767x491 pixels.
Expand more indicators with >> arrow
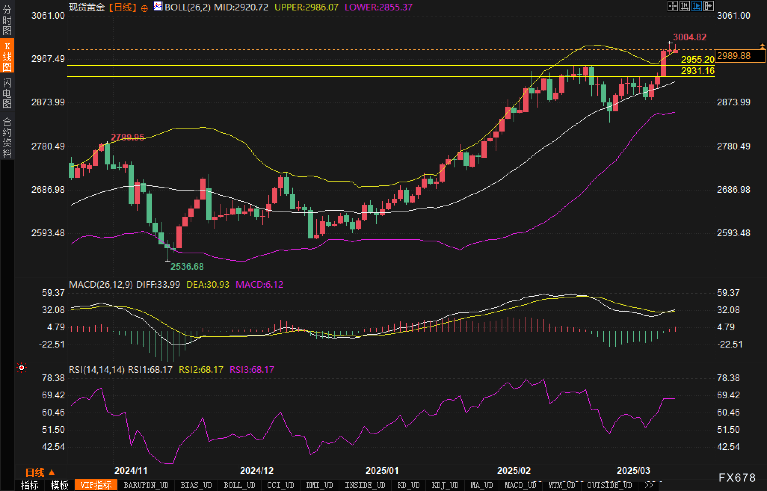(x=649, y=485)
